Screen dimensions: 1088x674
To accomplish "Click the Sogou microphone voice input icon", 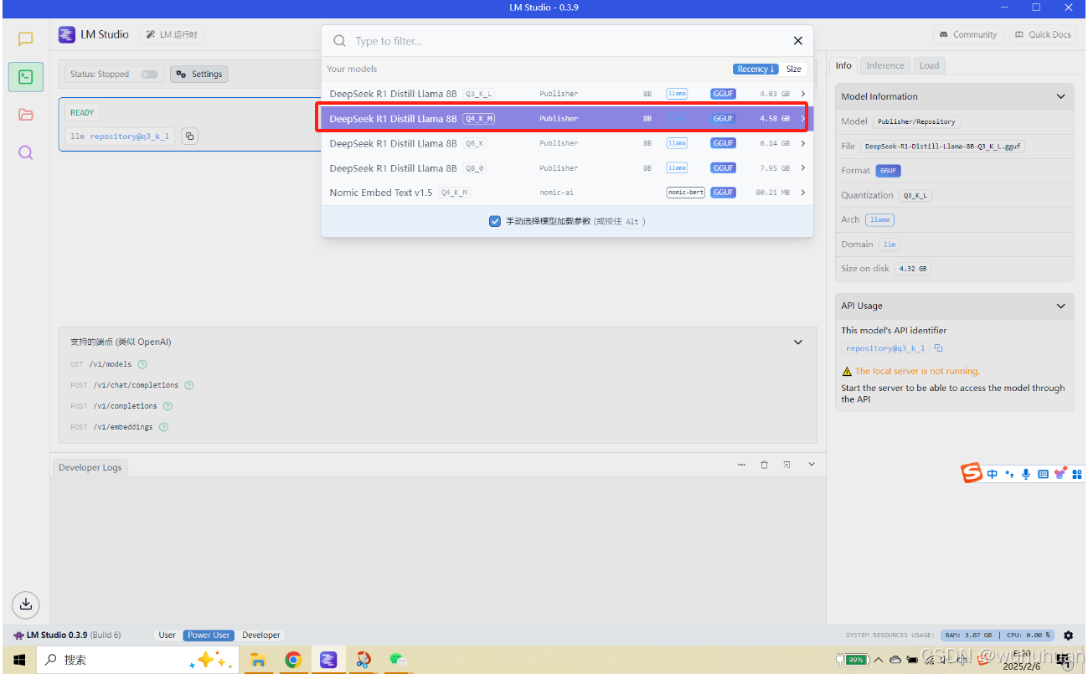I will coord(1026,474).
